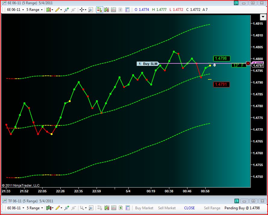268x215 pixels.
Task: Toggle Chart Trader icon in TF window toolbar
Action: [x=100, y=208]
